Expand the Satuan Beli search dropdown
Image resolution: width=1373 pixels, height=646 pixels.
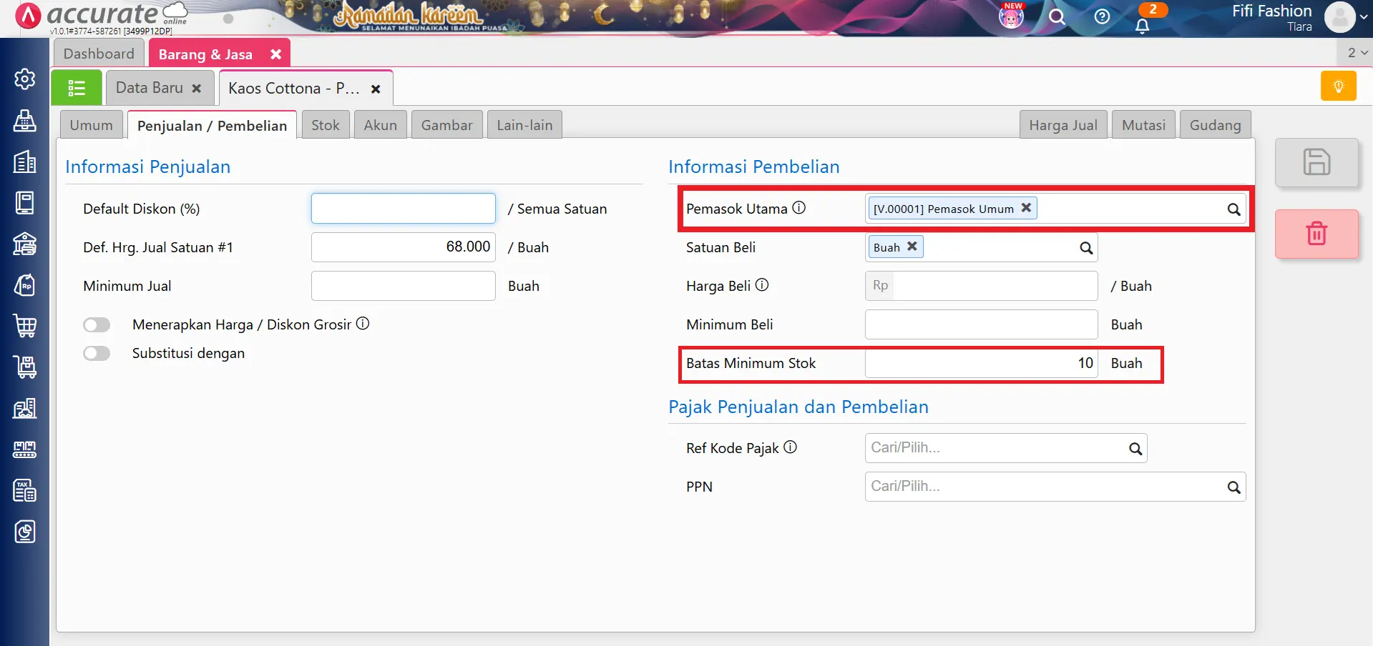tap(1085, 248)
